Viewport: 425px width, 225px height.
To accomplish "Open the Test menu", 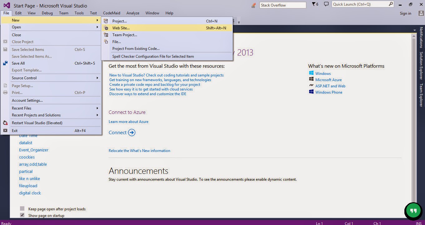I will pos(93,13).
